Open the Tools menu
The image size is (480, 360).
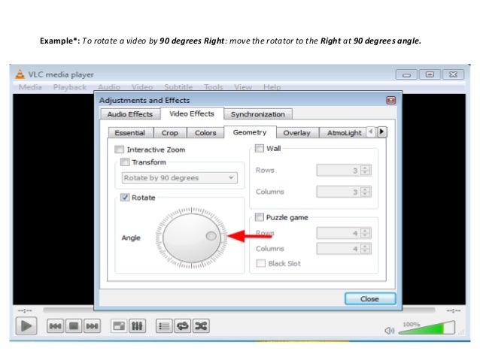pyautogui.click(x=214, y=87)
